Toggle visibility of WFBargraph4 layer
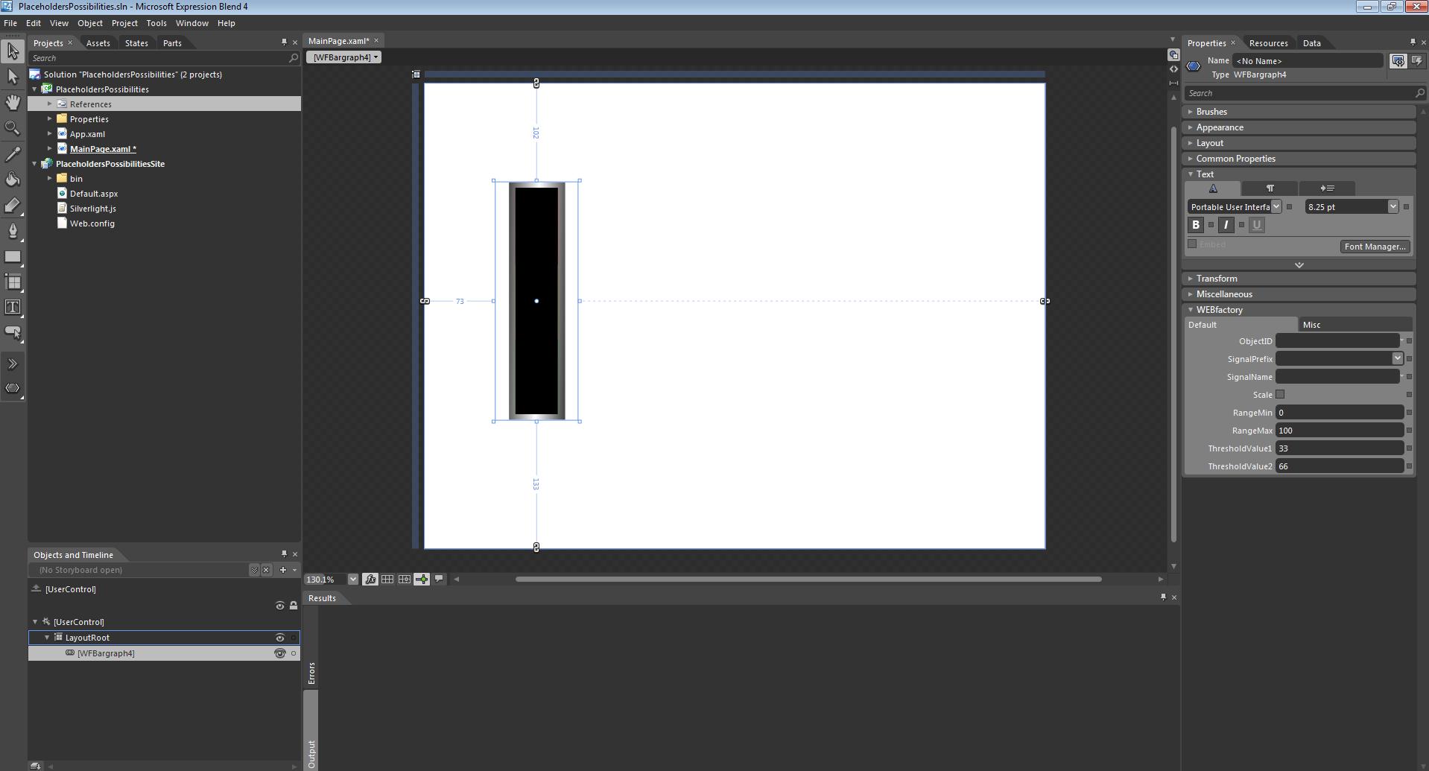This screenshot has width=1429, height=771. click(280, 653)
